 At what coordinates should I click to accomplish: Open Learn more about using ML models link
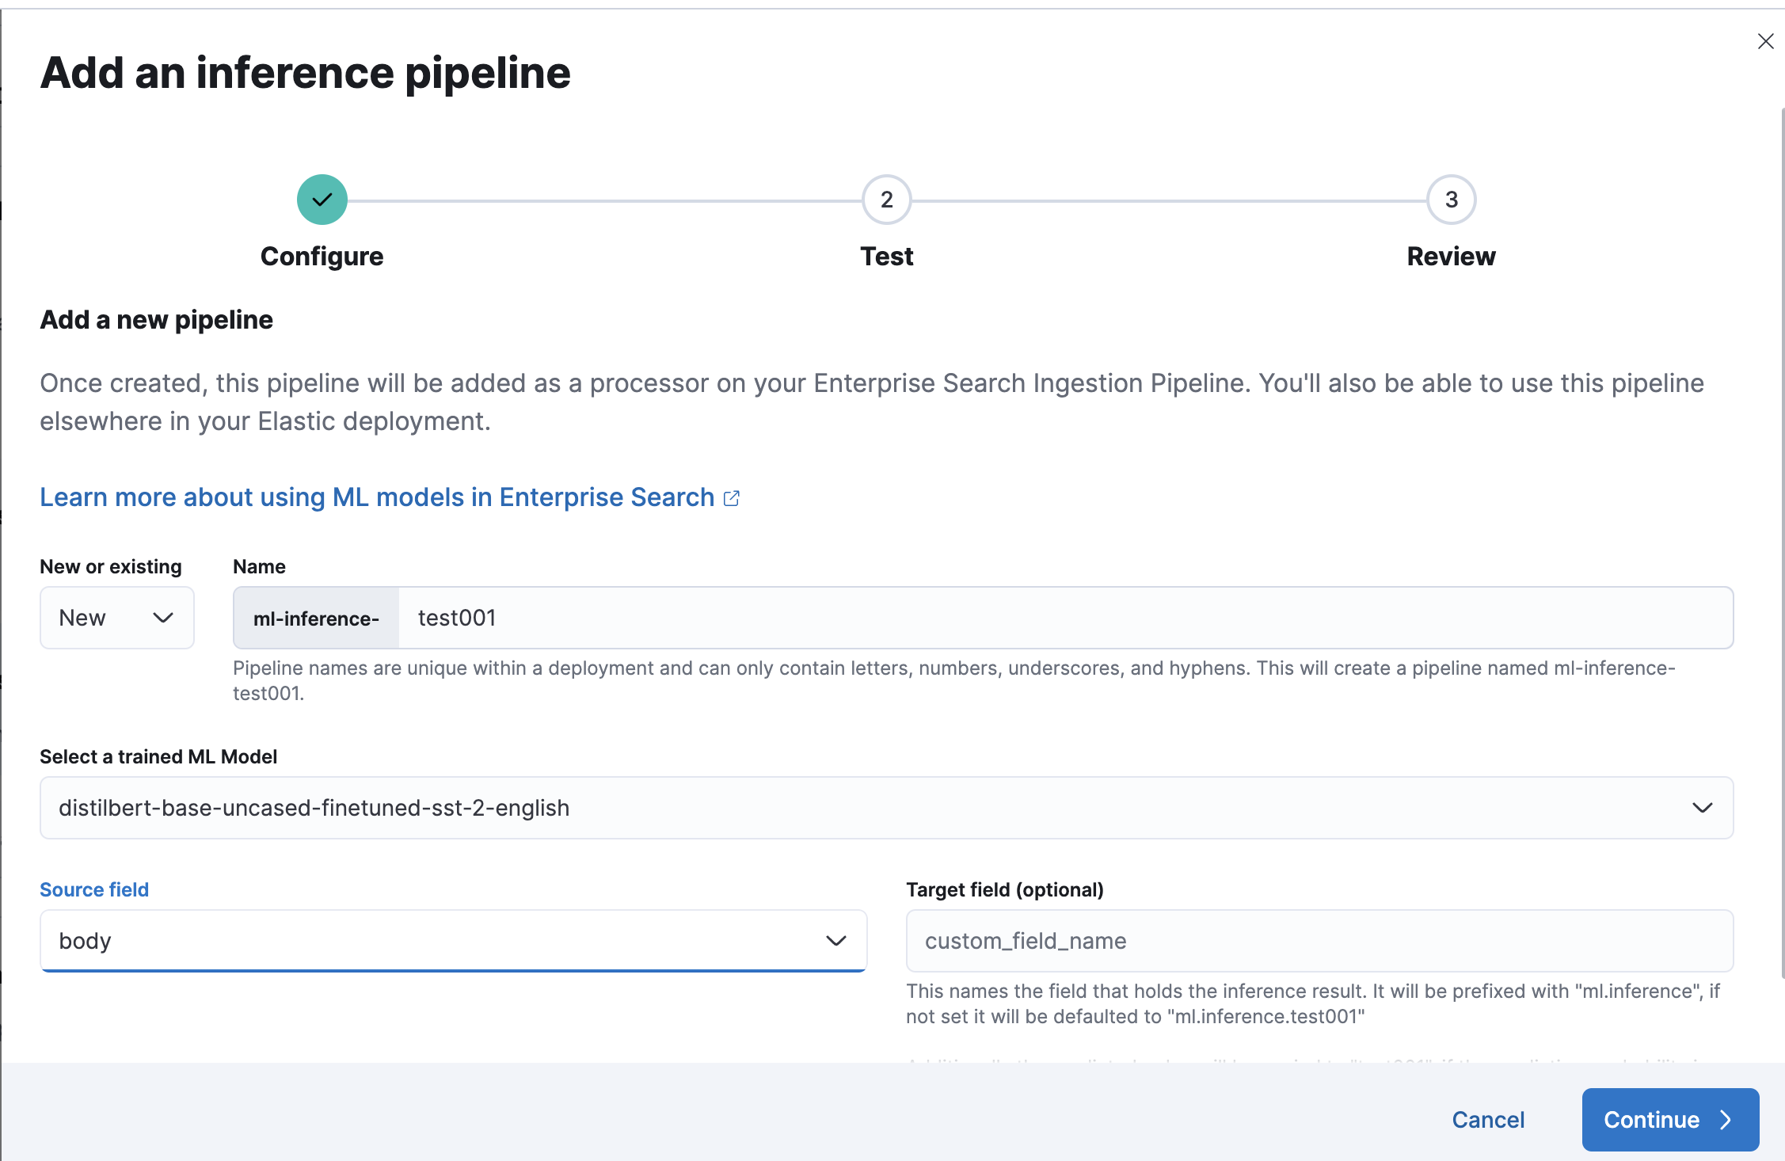coord(377,497)
